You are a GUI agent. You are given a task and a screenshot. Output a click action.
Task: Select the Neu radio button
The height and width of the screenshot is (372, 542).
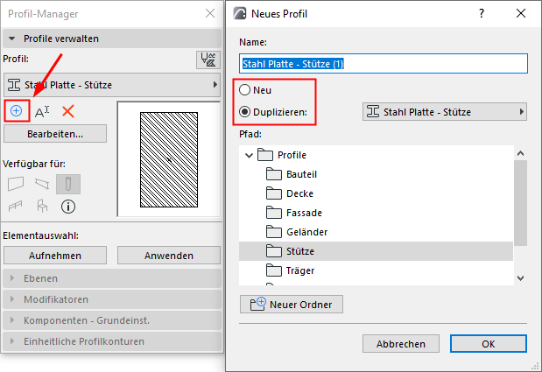tap(244, 90)
